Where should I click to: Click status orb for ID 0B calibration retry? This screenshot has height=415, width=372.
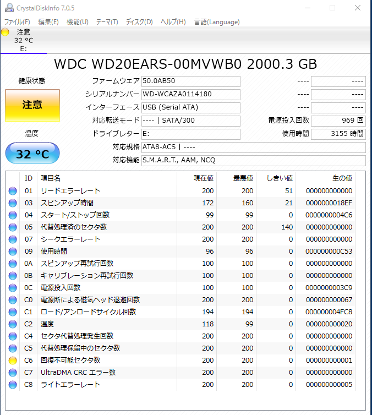[13, 276]
